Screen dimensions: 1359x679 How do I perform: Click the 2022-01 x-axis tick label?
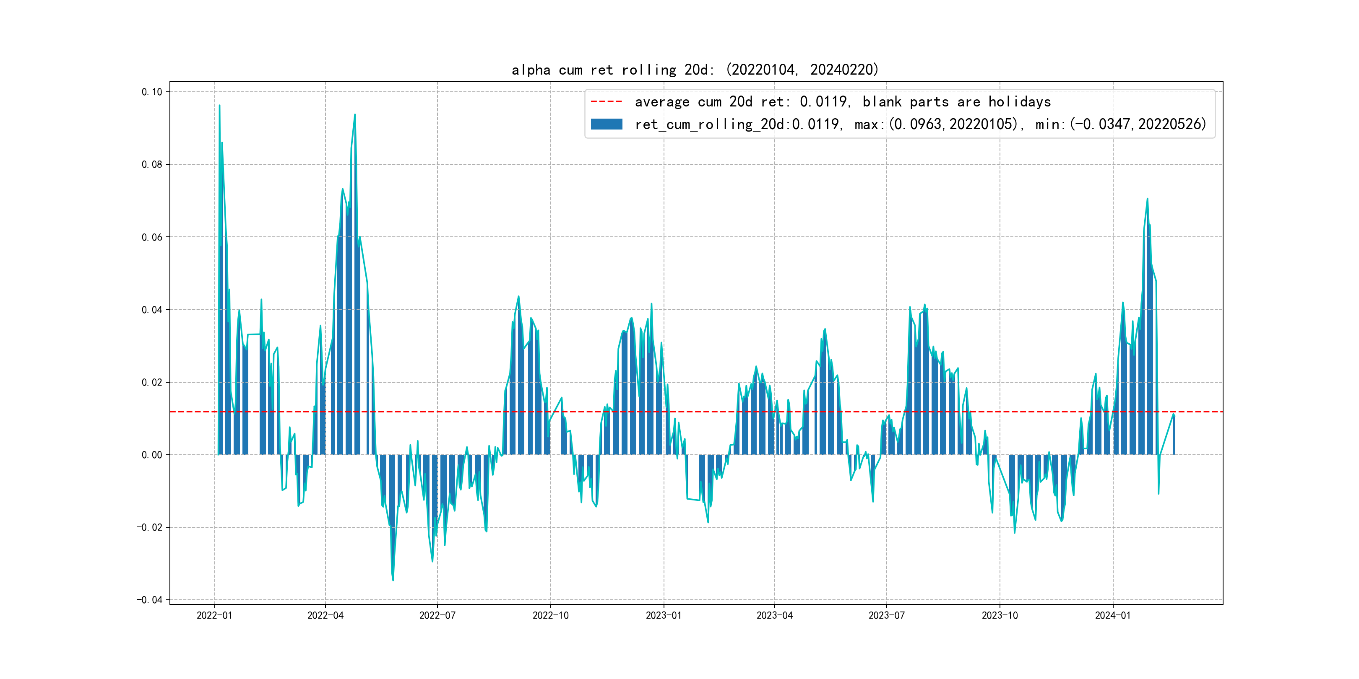214,615
